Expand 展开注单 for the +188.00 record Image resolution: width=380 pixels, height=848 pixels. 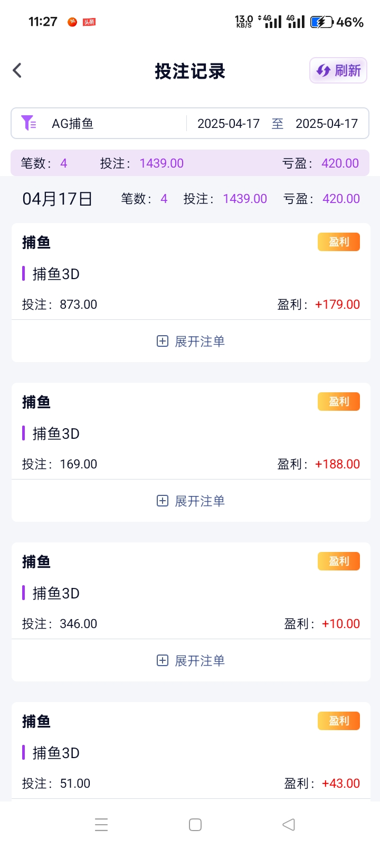tap(199, 501)
